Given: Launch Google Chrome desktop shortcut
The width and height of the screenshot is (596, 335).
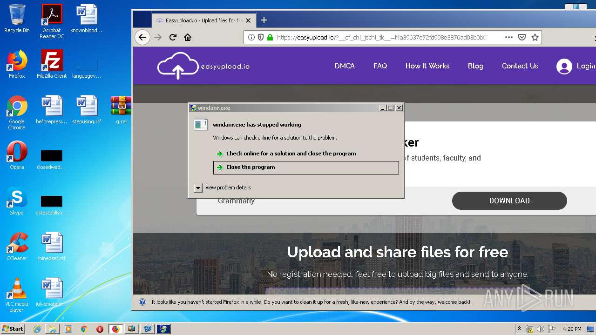Looking at the screenshot, I should [17, 113].
